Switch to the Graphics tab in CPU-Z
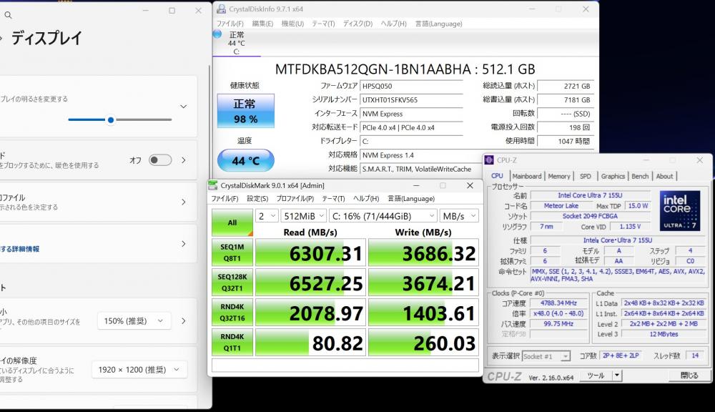Image resolution: width=715 pixels, height=412 pixels. coord(613,176)
